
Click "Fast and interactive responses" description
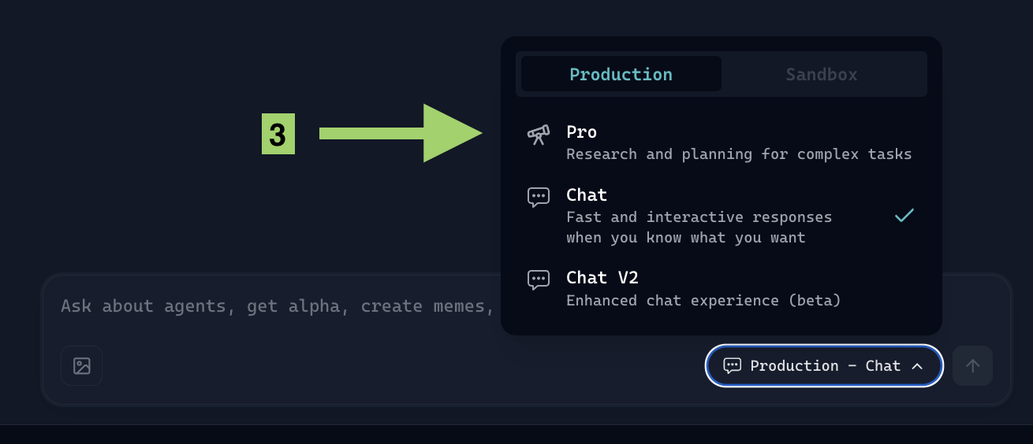coord(699,217)
